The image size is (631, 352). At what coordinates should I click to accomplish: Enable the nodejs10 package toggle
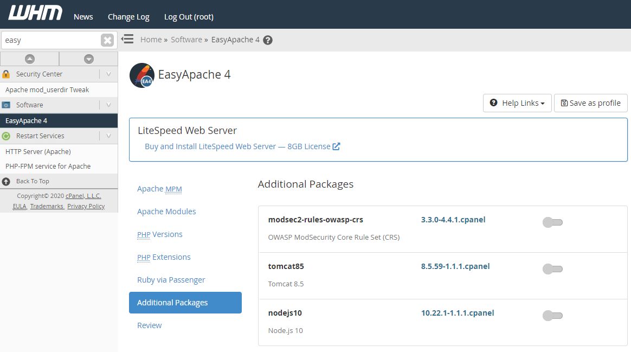552,316
